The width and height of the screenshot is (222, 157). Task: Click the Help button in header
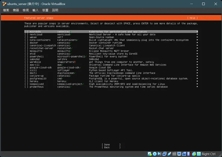click(x=192, y=18)
